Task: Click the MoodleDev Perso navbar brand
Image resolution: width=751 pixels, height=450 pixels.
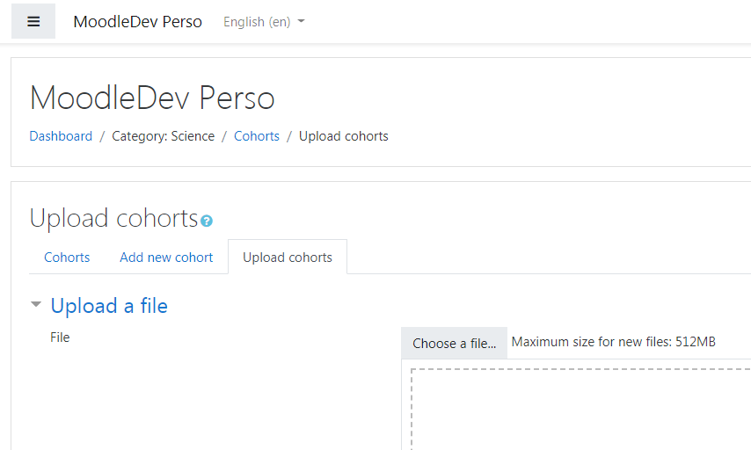Action: 137,22
